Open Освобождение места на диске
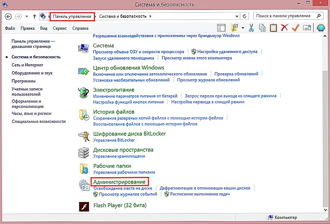330x224 pixels. coord(123,188)
